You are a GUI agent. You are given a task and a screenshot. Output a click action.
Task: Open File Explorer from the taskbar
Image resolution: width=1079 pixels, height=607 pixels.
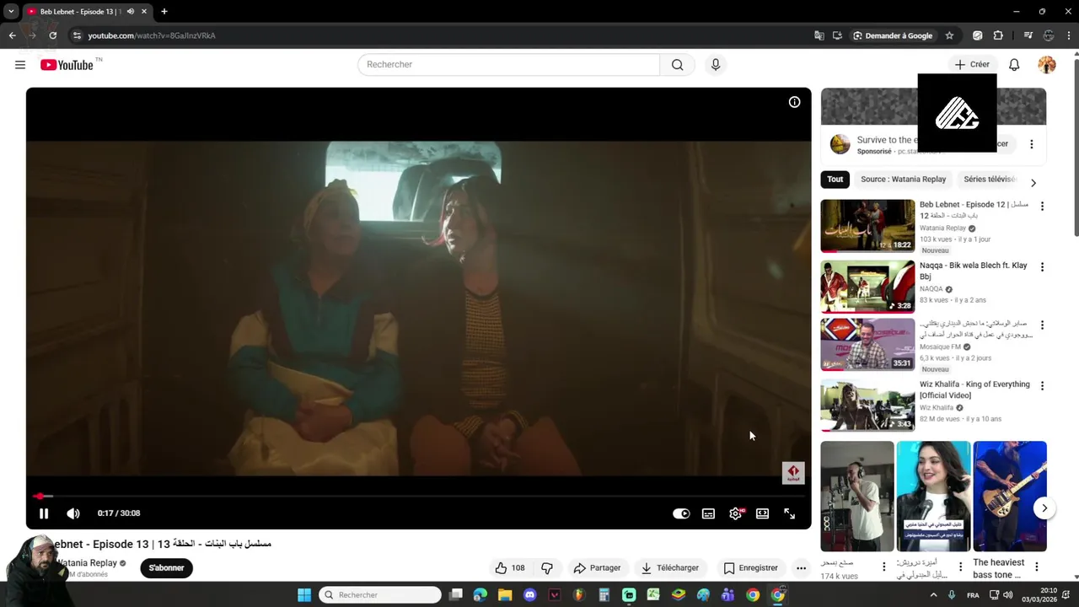coord(505,595)
